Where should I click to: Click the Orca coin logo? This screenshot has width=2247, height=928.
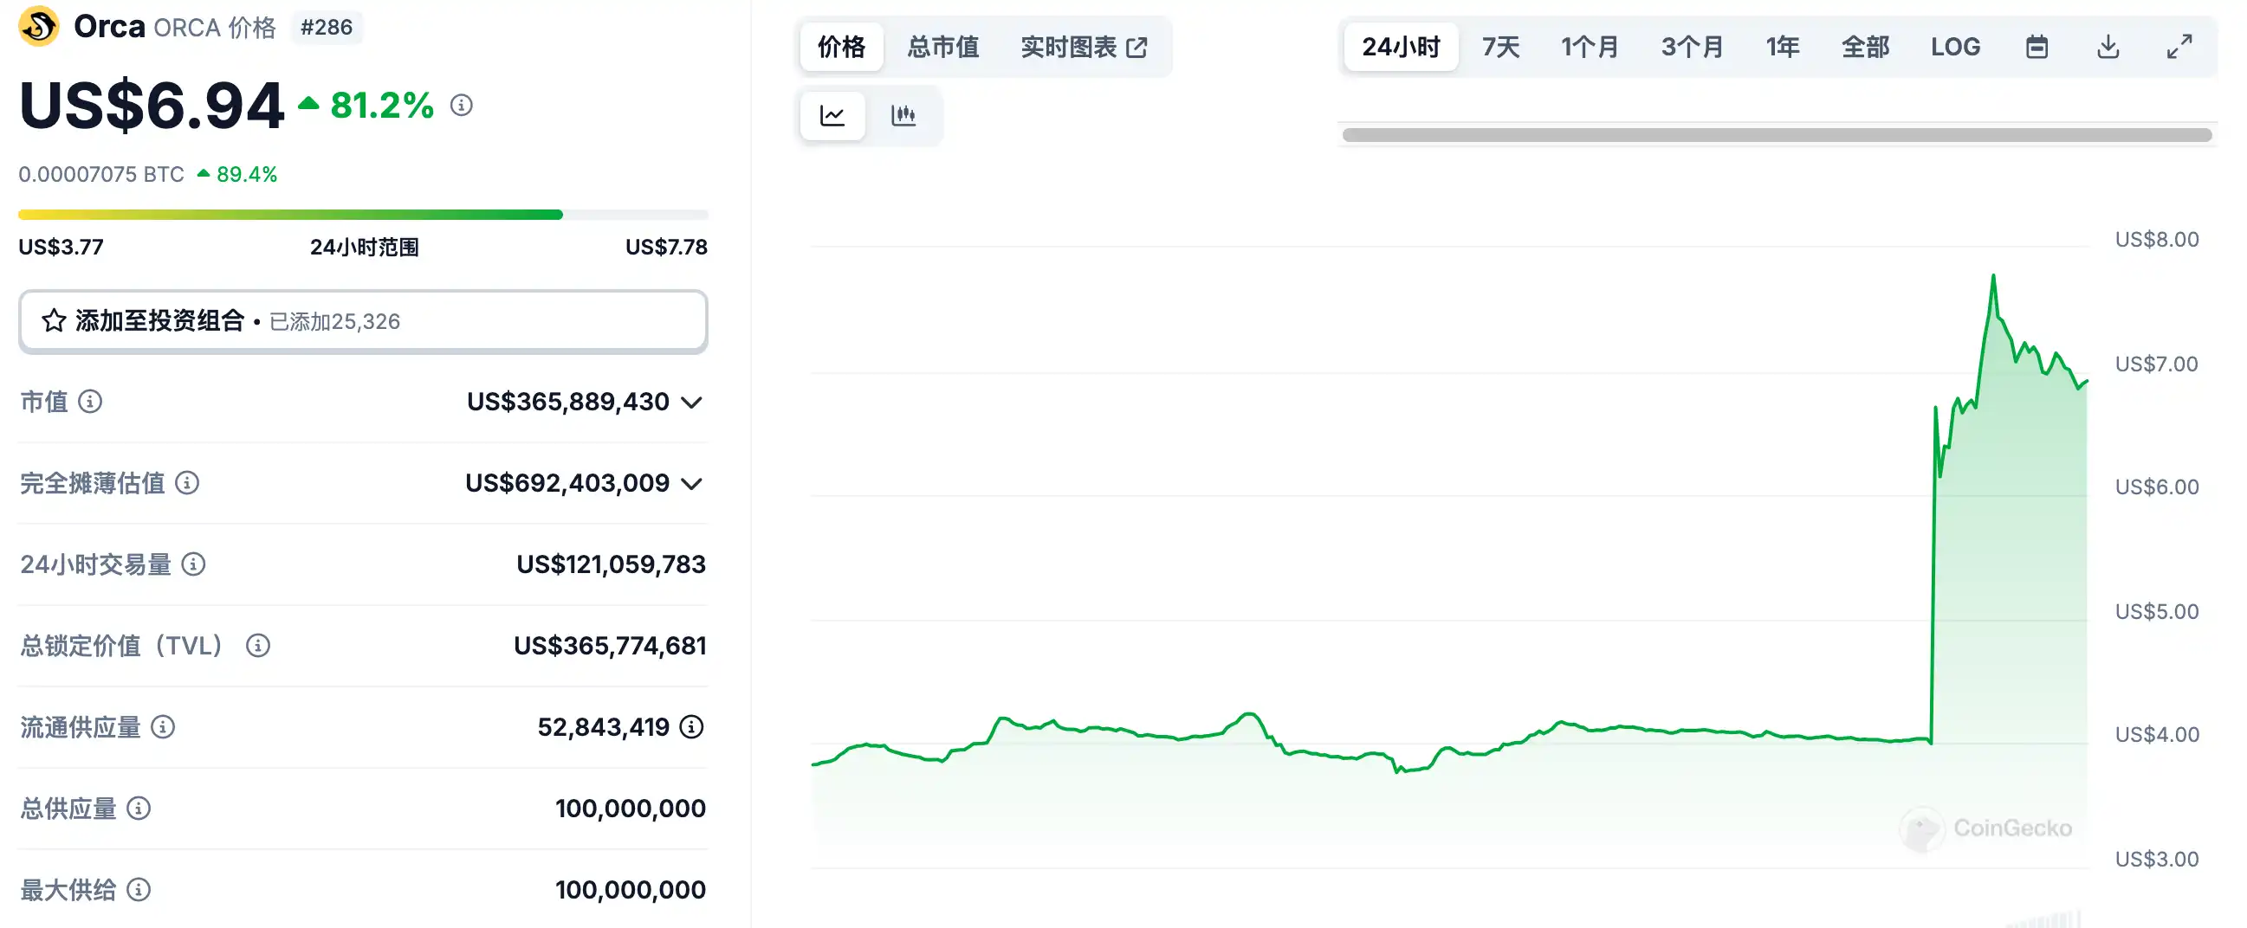click(x=39, y=26)
